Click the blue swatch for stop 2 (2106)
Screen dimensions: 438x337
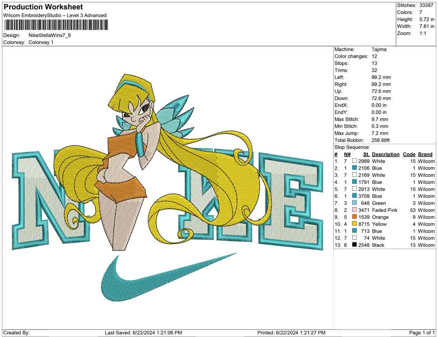(x=354, y=168)
